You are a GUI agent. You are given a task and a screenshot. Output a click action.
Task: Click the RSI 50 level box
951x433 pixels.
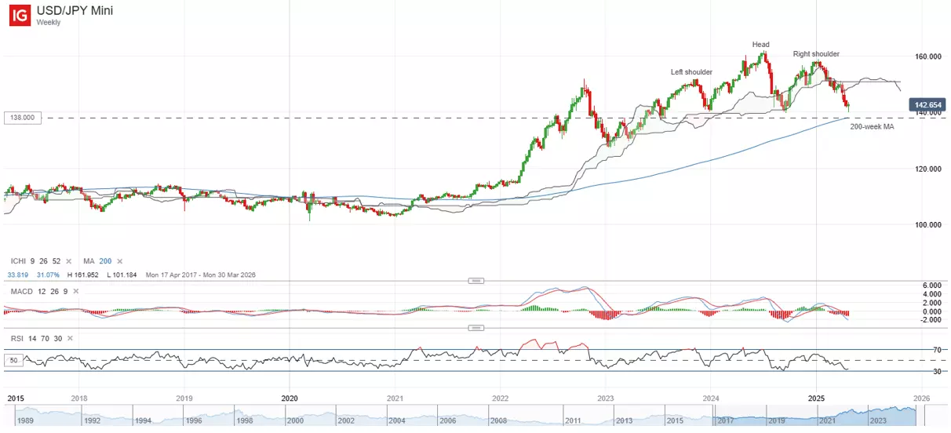coord(13,360)
